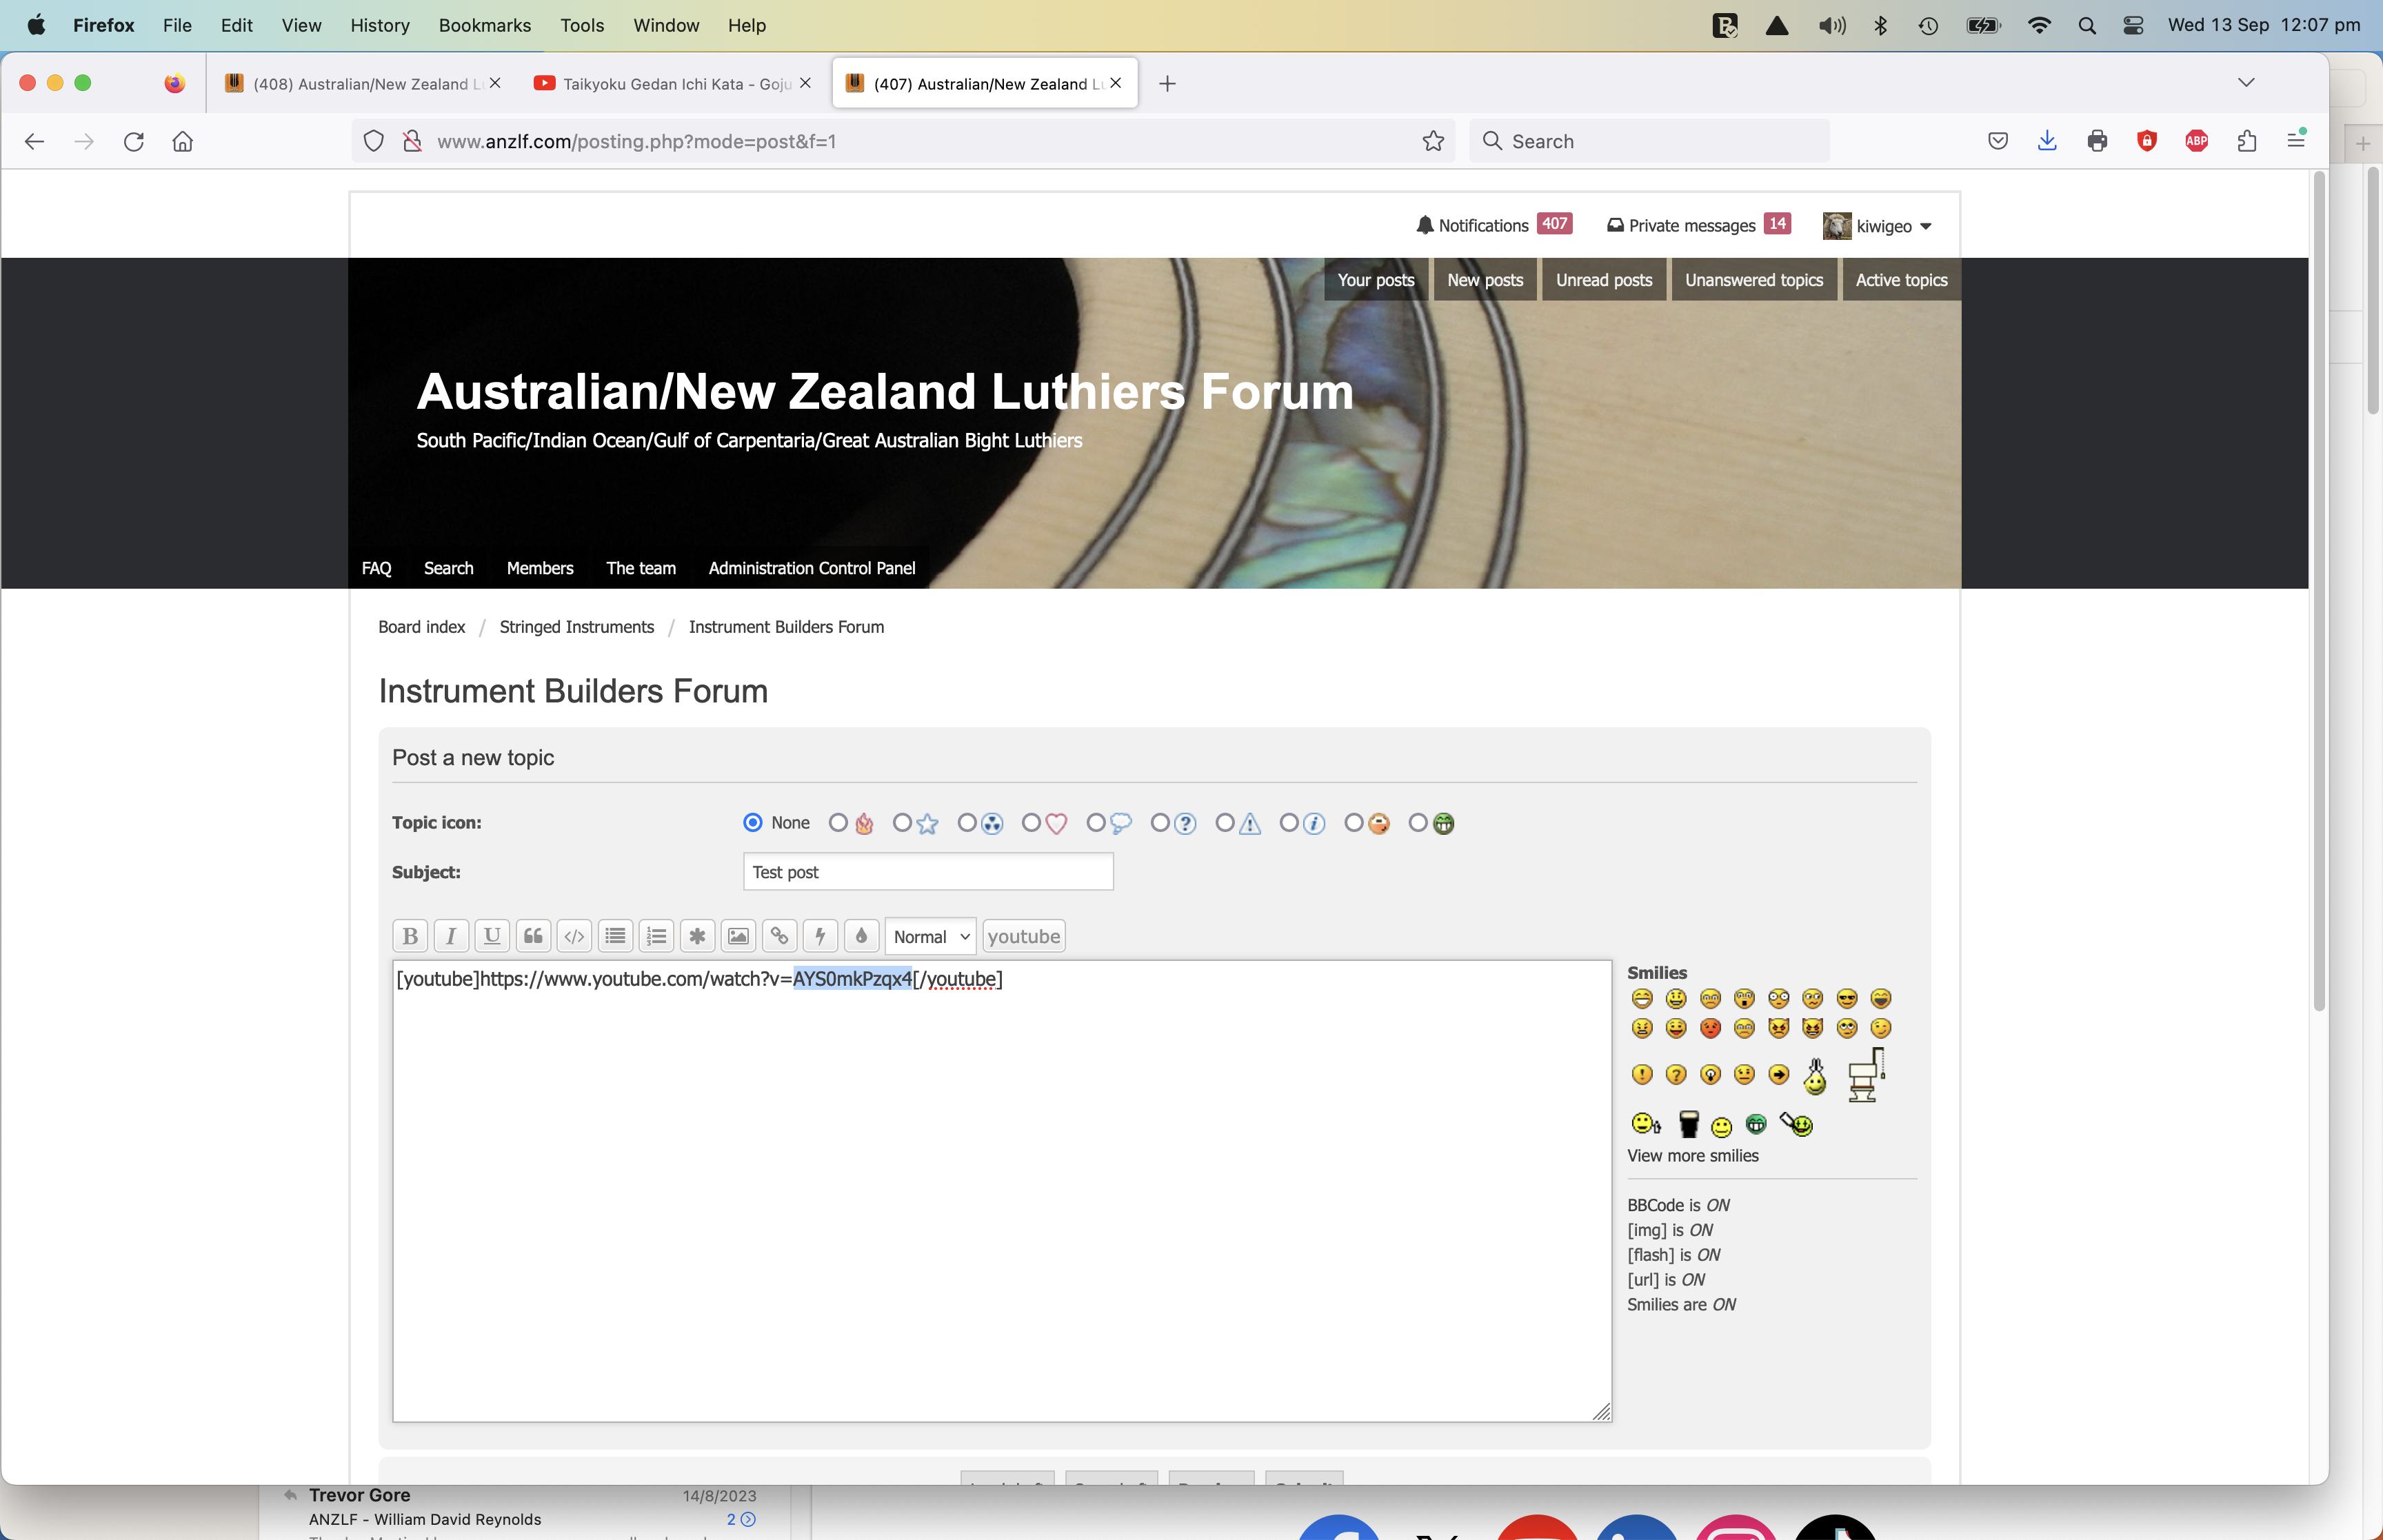This screenshot has width=2383, height=1540.
Task: Click the Bold formatting button
Action: 410,936
